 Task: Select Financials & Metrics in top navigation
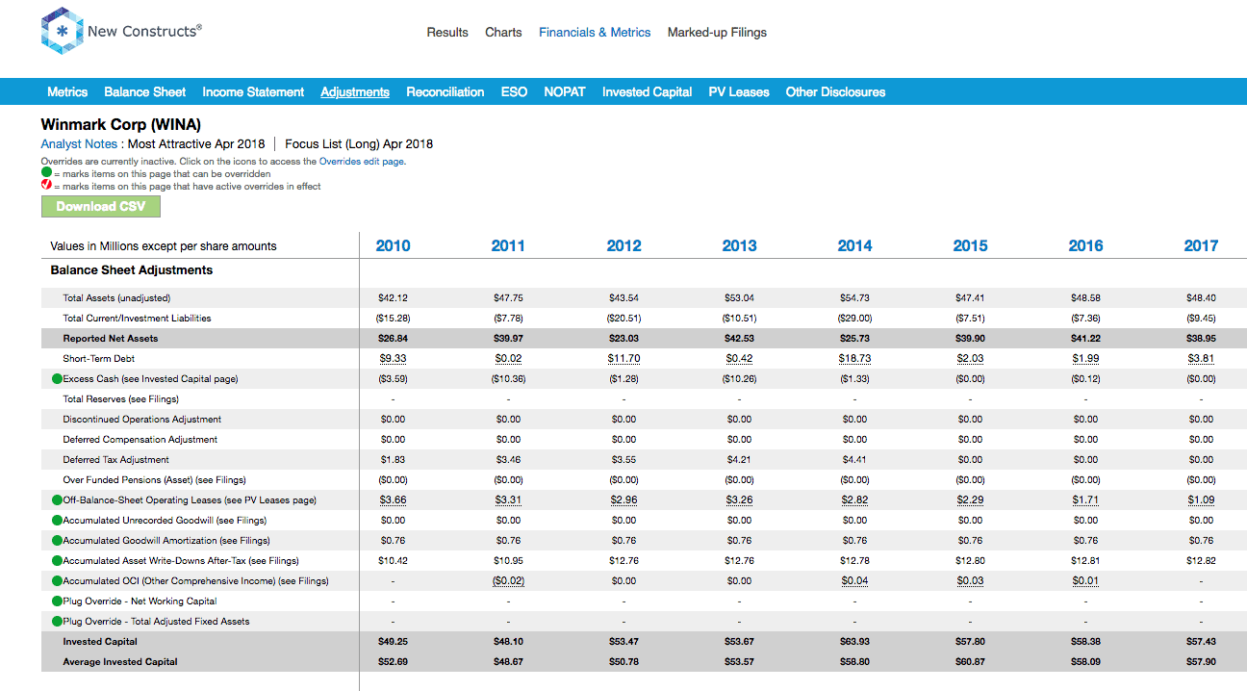(595, 33)
